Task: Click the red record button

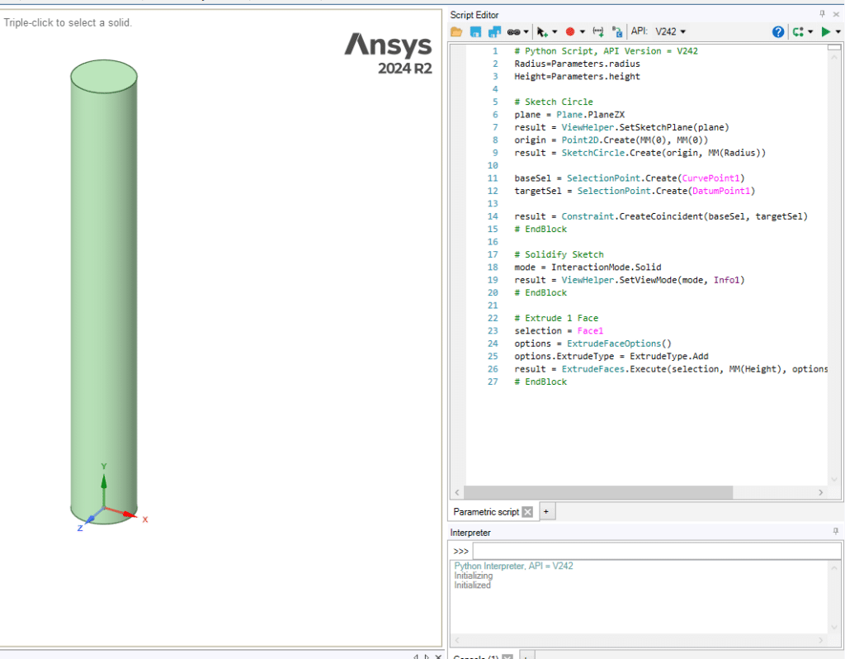Action: 572,31
